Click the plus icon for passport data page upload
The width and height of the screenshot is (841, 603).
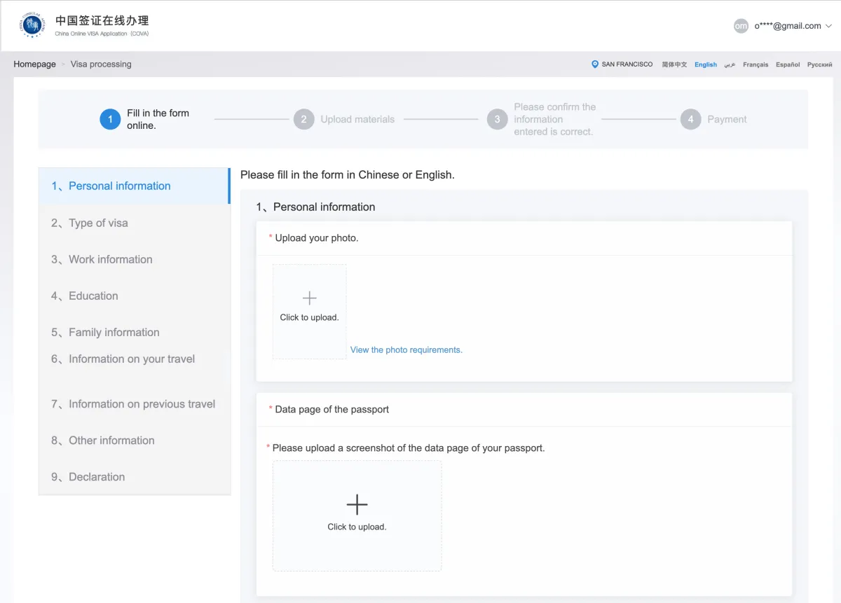pyautogui.click(x=357, y=504)
